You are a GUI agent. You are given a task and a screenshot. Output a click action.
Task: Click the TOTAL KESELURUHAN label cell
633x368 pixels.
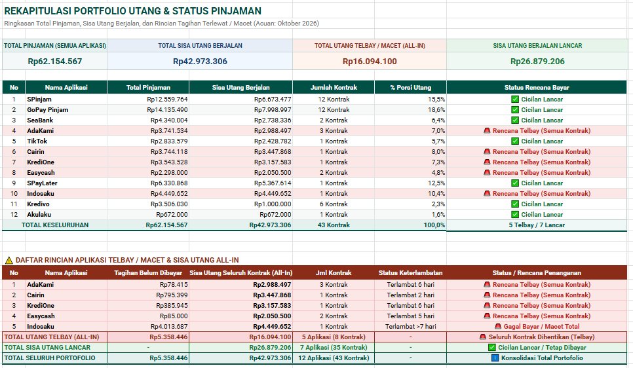54,225
